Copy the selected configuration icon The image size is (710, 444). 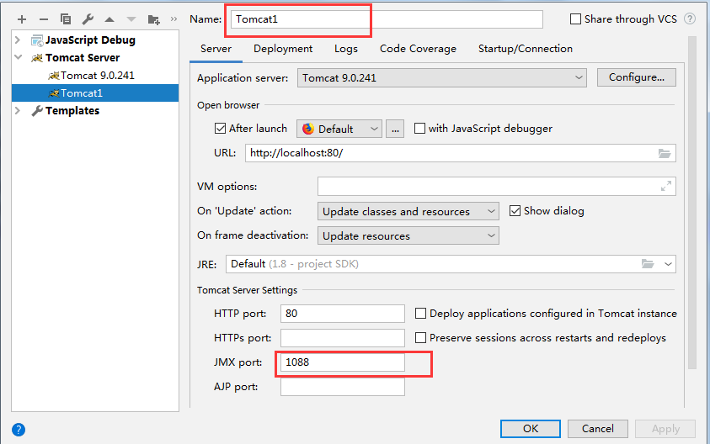coord(66,19)
